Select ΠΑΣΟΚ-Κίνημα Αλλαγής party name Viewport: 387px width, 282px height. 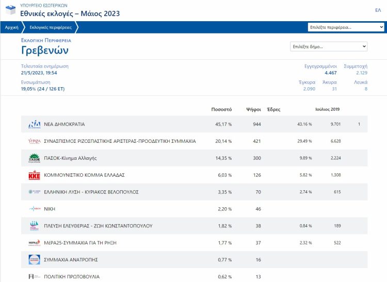click(x=70, y=158)
